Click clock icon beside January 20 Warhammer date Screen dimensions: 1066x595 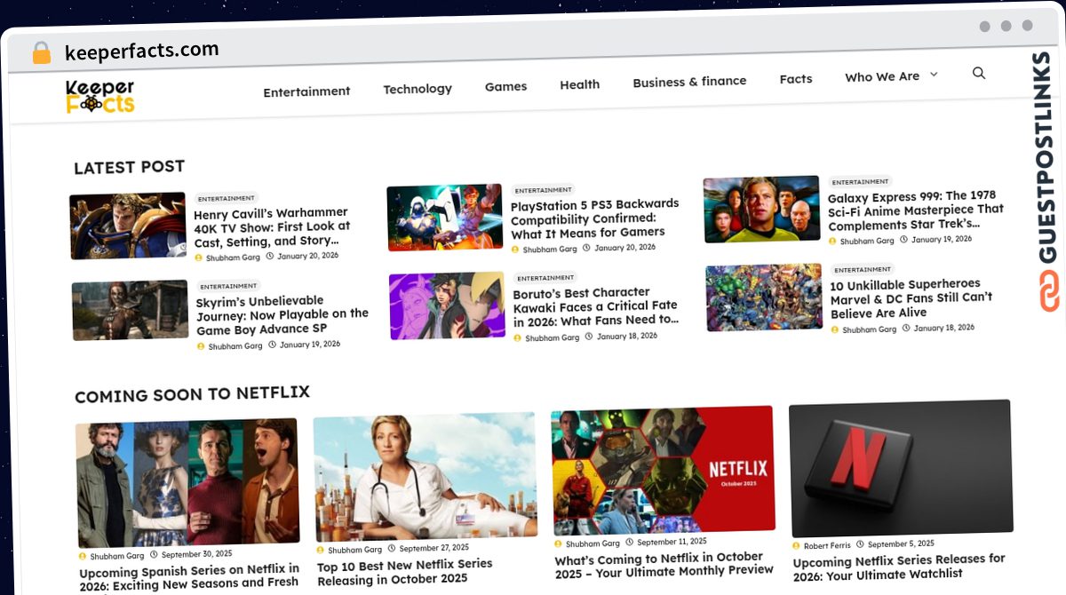pos(270,257)
